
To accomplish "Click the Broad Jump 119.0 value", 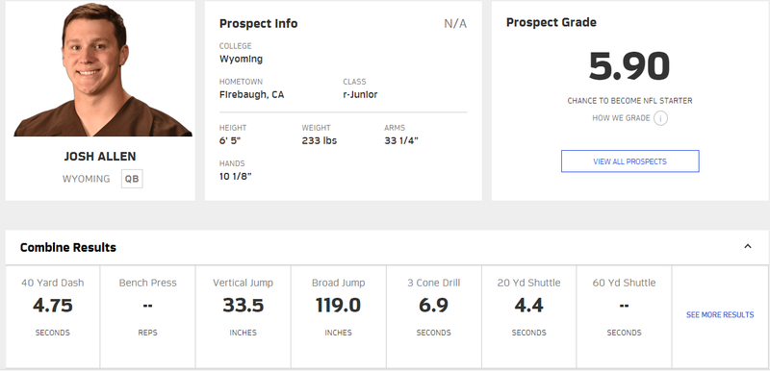I will 339,306.
